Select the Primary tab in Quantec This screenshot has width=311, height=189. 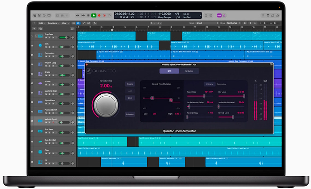210,84
